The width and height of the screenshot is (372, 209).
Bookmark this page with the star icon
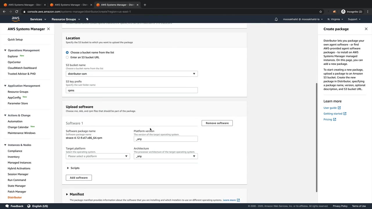click(x=321, y=12)
